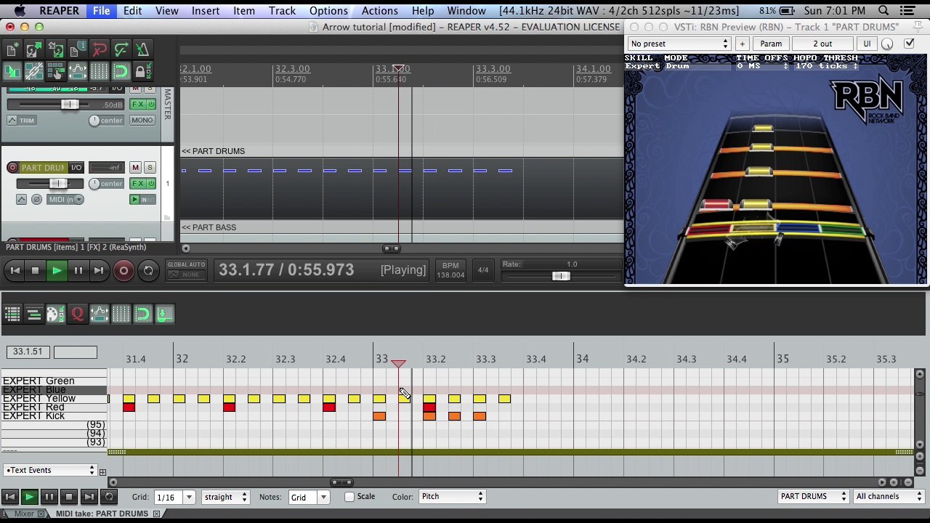Open the Edit menu
This screenshot has height=523, width=930.
click(x=132, y=11)
